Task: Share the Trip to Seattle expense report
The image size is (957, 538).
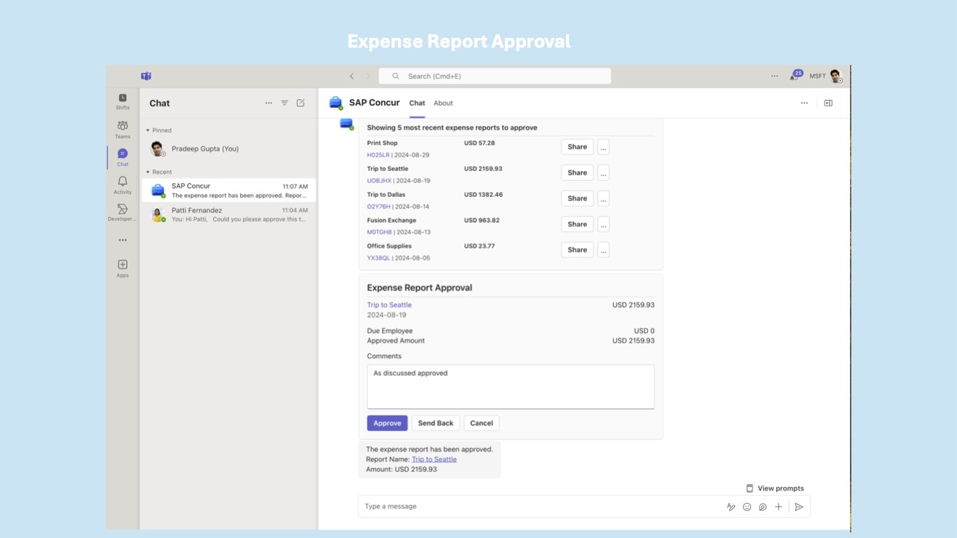Action: [577, 173]
